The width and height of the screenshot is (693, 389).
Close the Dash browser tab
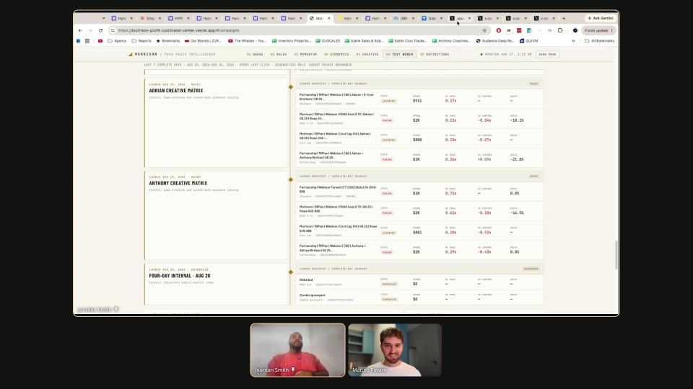pos(442,19)
